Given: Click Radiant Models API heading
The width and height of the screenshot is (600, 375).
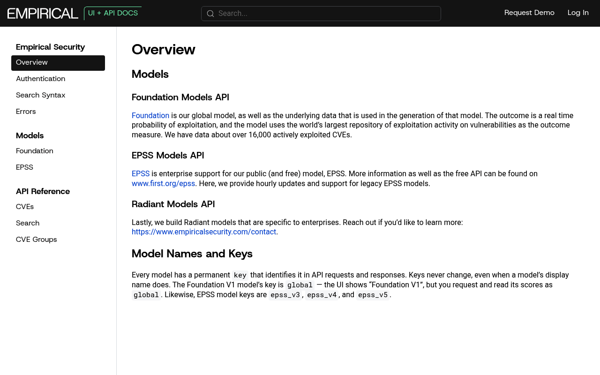Looking at the screenshot, I should click(x=173, y=204).
